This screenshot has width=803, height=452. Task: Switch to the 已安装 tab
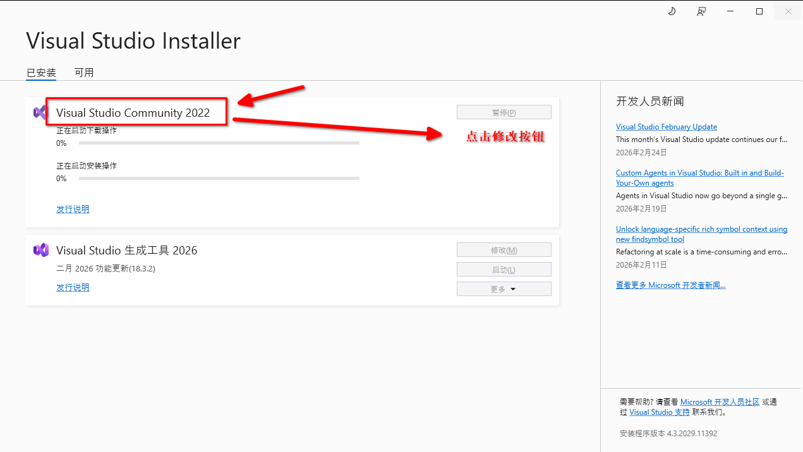click(x=41, y=73)
